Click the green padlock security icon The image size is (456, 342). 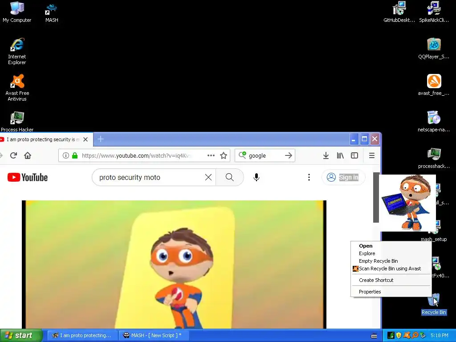75,155
